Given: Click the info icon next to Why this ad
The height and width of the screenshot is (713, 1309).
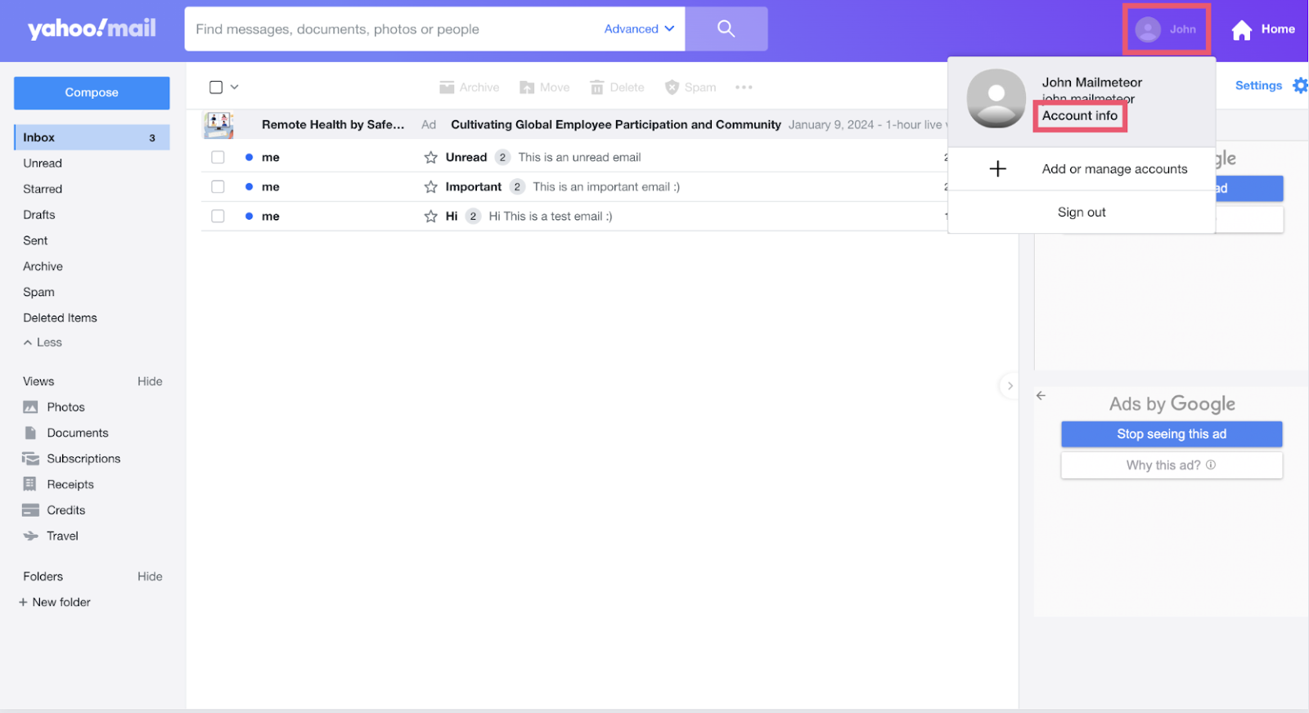Looking at the screenshot, I should pos(1211,464).
